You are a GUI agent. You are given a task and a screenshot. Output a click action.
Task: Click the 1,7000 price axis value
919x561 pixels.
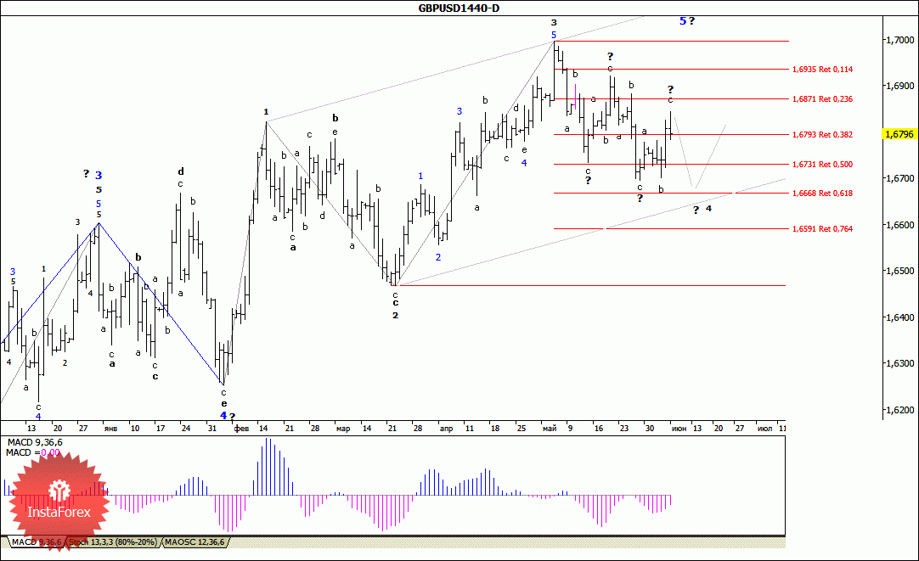[899, 40]
